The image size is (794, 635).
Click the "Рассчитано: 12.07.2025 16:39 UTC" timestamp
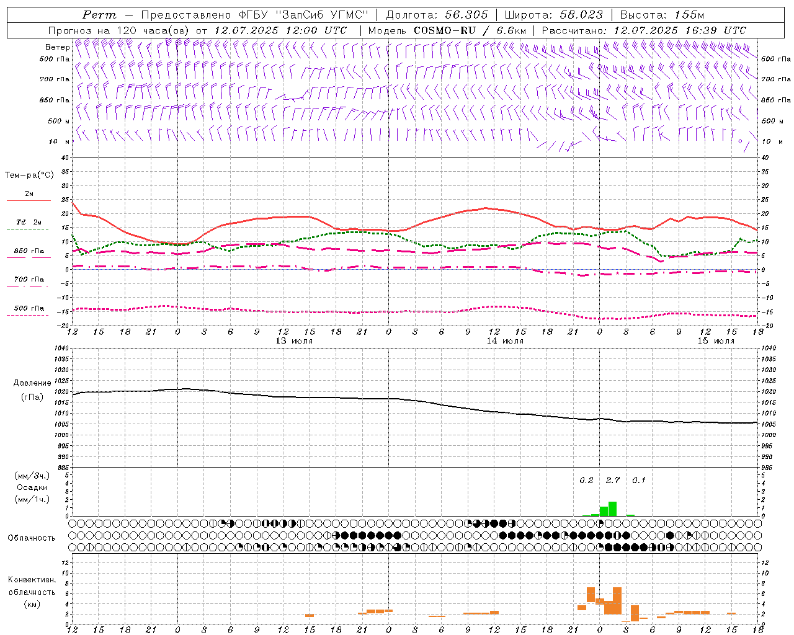coord(644,30)
